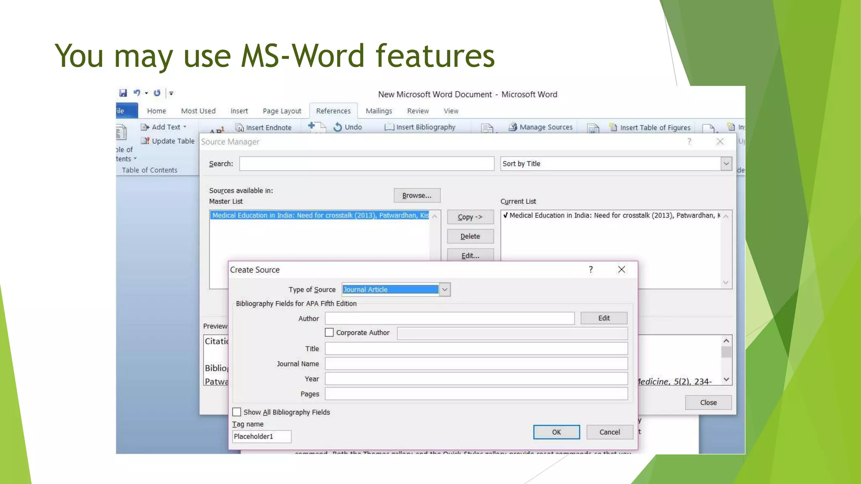This screenshot has width=861, height=484.
Task: Click the Add Text ribbon icon
Action: [145, 127]
